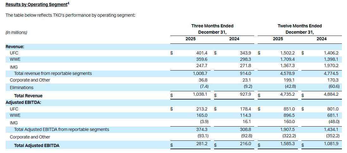
Task: Click IMG revenue value 271.8
Action: pyautogui.click(x=246, y=66)
